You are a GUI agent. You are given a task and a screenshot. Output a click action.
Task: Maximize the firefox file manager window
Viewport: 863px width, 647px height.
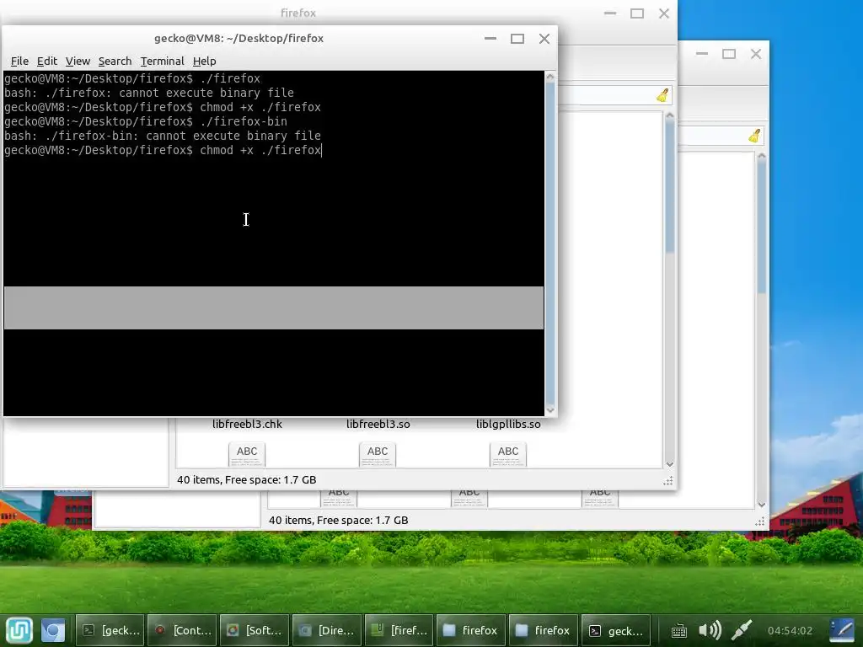pos(637,13)
